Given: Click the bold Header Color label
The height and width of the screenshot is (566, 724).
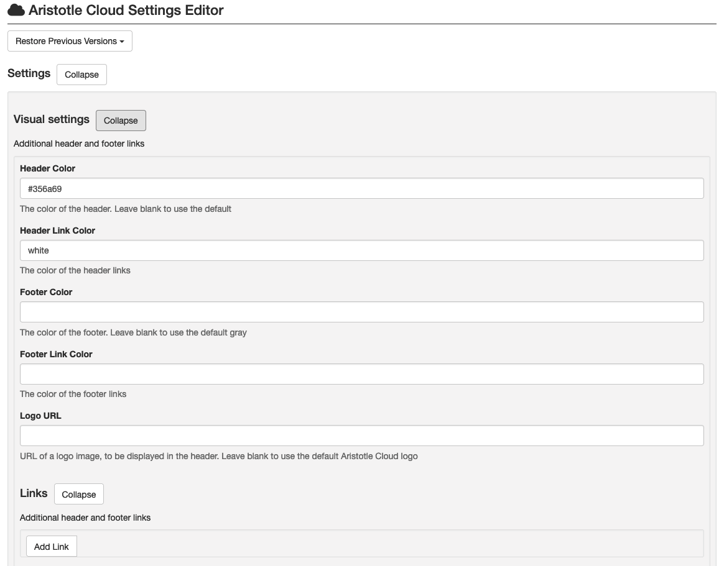Looking at the screenshot, I should click(x=47, y=168).
